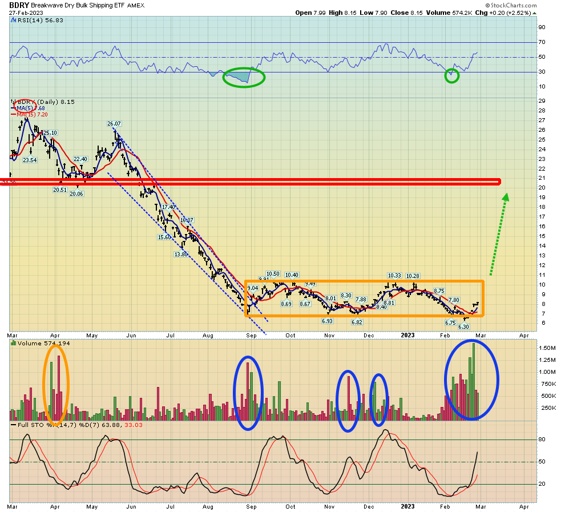Click the large green ellipse on RSI line
Viewport: 565px width, 512px height.
(x=244, y=77)
